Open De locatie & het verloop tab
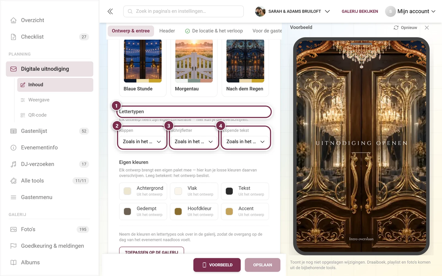Screen dimensions: 442x276 pos(214,31)
